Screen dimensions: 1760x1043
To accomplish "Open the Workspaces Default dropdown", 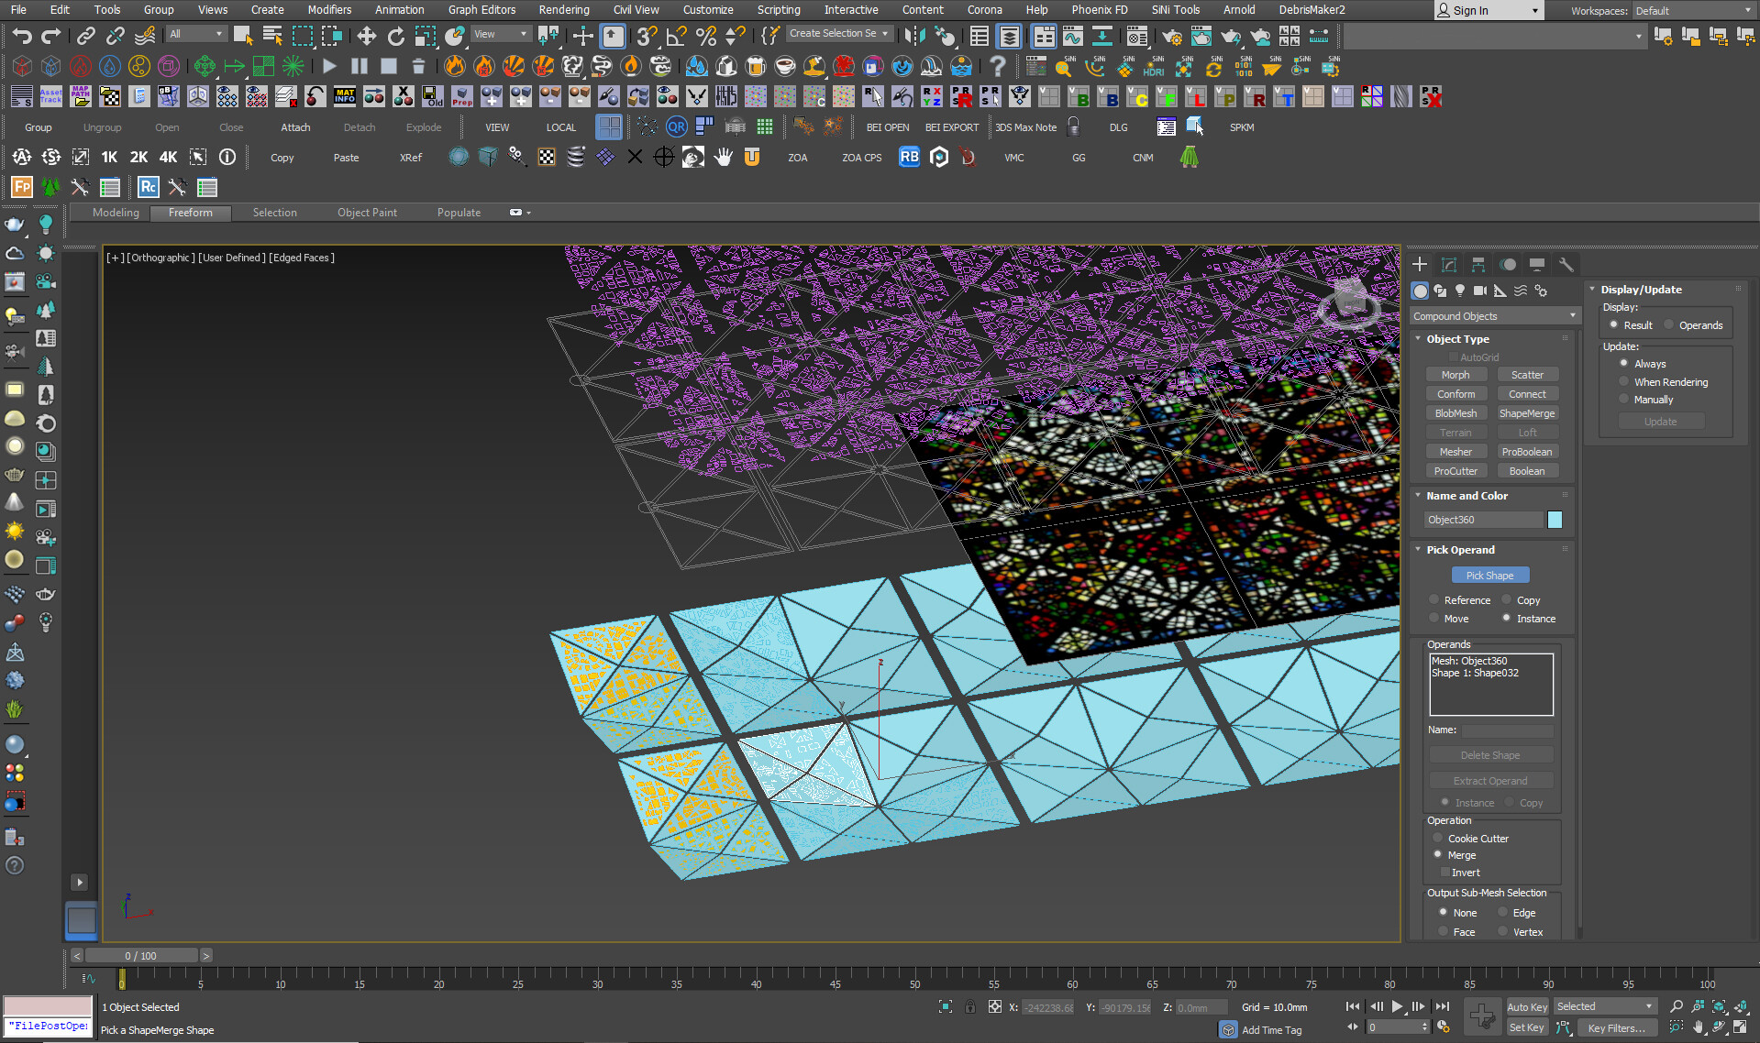I will [x=1690, y=11].
